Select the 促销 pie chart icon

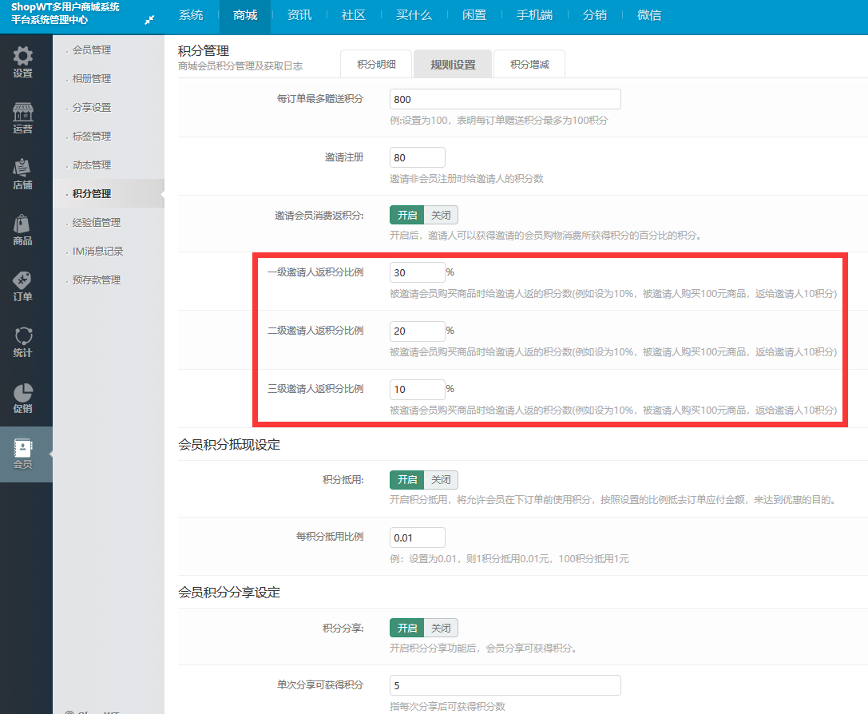coord(23,393)
